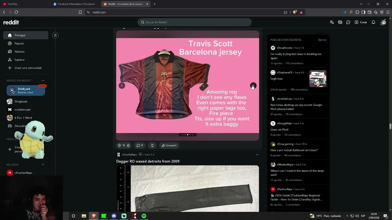Open Discord from the taskbar

tap(114, 216)
